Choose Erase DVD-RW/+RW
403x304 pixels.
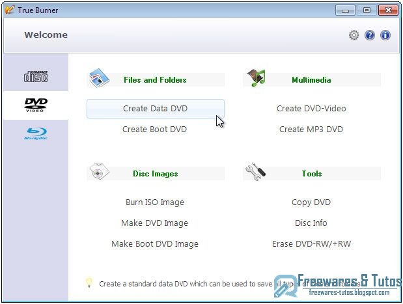311,244
